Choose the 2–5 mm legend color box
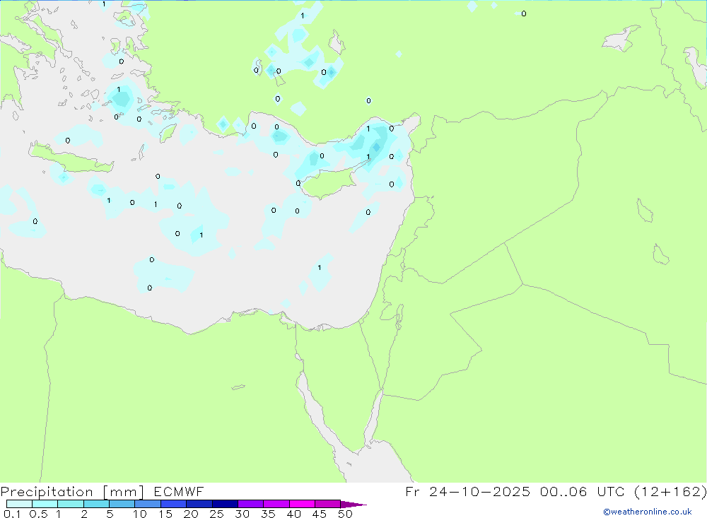Viewport: 707px width, 518px height. pyautogui.click(x=96, y=504)
